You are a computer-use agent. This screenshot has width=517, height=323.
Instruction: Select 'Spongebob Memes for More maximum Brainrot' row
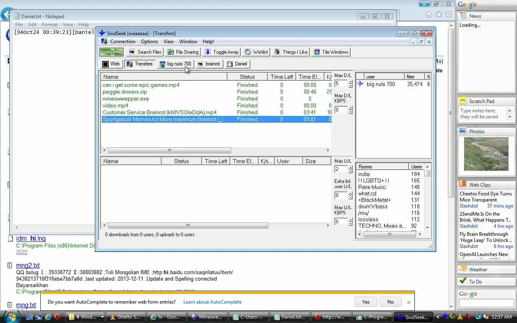[x=216, y=119]
